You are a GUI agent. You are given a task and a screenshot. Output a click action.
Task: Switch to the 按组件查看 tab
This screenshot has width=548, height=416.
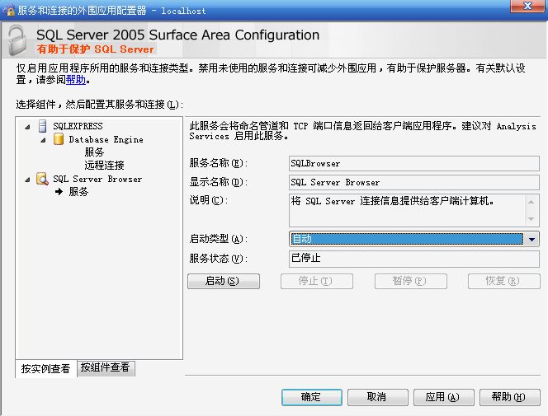[105, 368]
